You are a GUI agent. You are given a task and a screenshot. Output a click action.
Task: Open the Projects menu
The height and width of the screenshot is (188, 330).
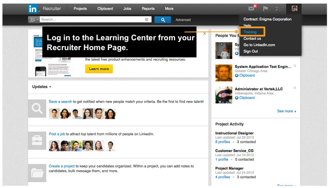point(80,9)
